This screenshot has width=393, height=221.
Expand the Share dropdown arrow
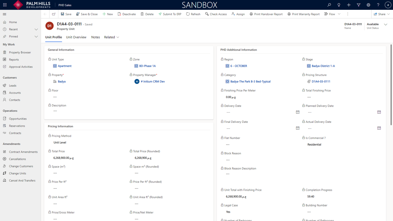(x=389, y=14)
